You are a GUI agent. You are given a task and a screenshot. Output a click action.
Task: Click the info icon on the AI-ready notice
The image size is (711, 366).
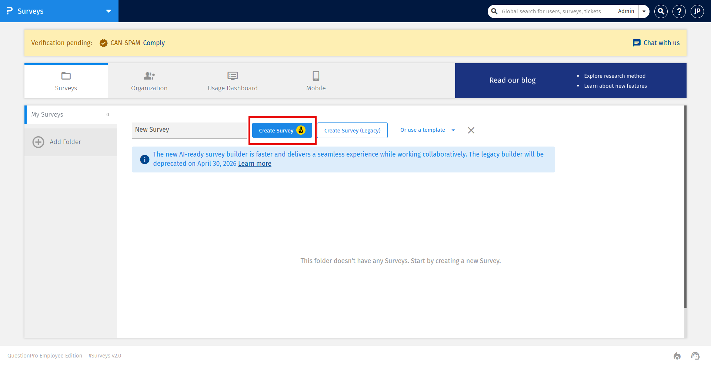(x=144, y=159)
